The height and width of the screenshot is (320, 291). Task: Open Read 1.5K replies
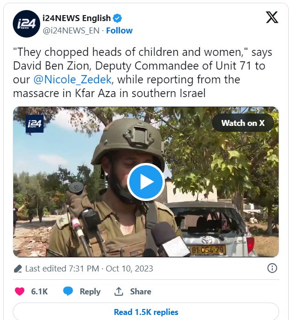pos(146,312)
